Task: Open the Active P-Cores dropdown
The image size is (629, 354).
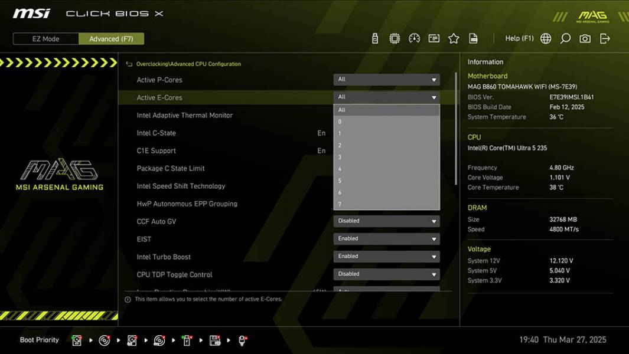Action: coord(386,80)
